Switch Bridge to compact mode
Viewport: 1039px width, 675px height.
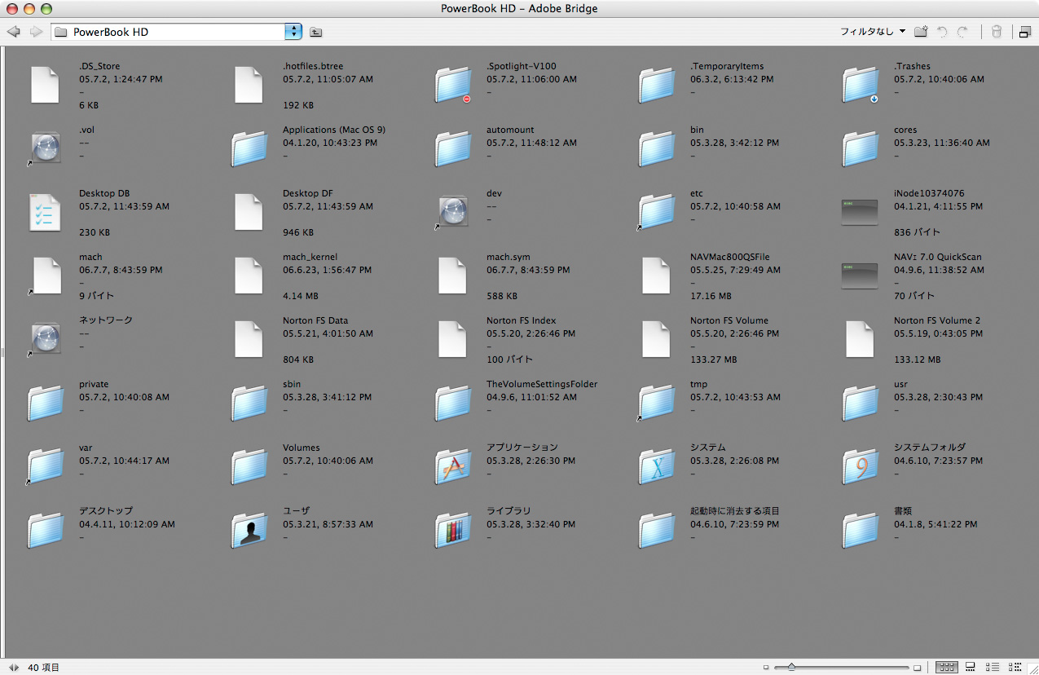[1024, 32]
